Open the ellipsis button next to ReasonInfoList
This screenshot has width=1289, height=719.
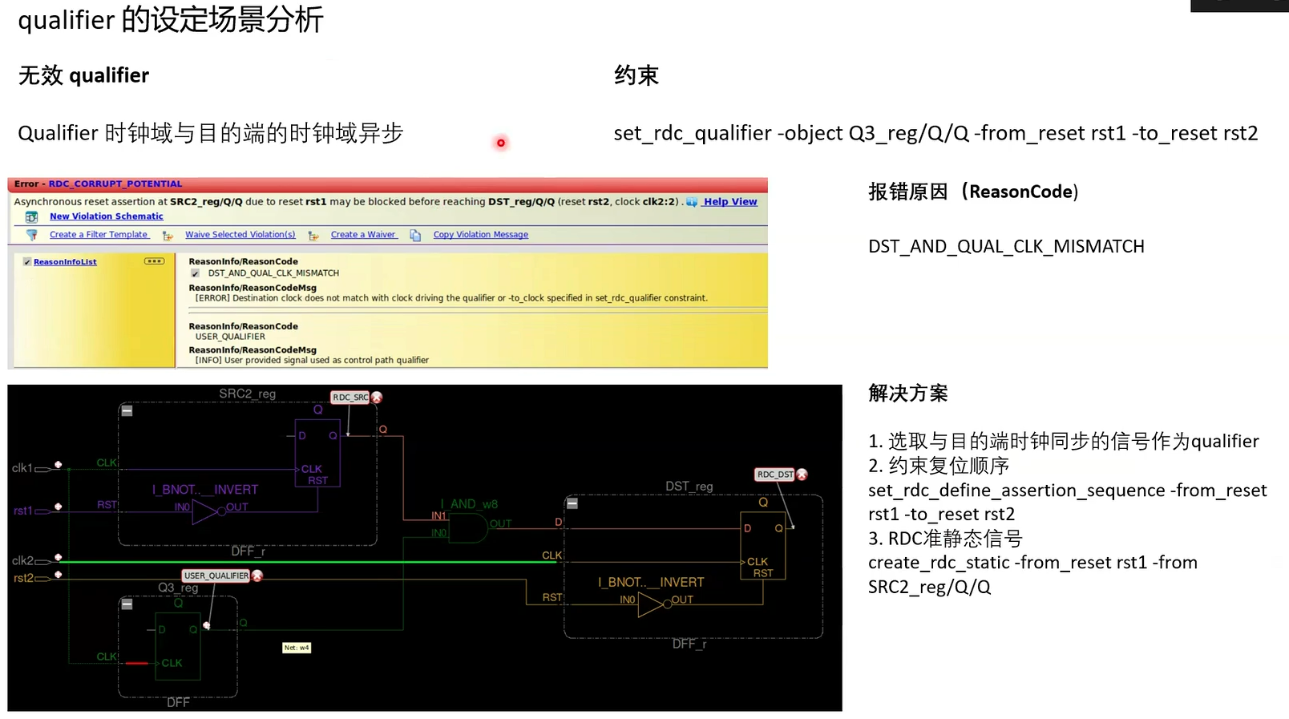pos(154,261)
